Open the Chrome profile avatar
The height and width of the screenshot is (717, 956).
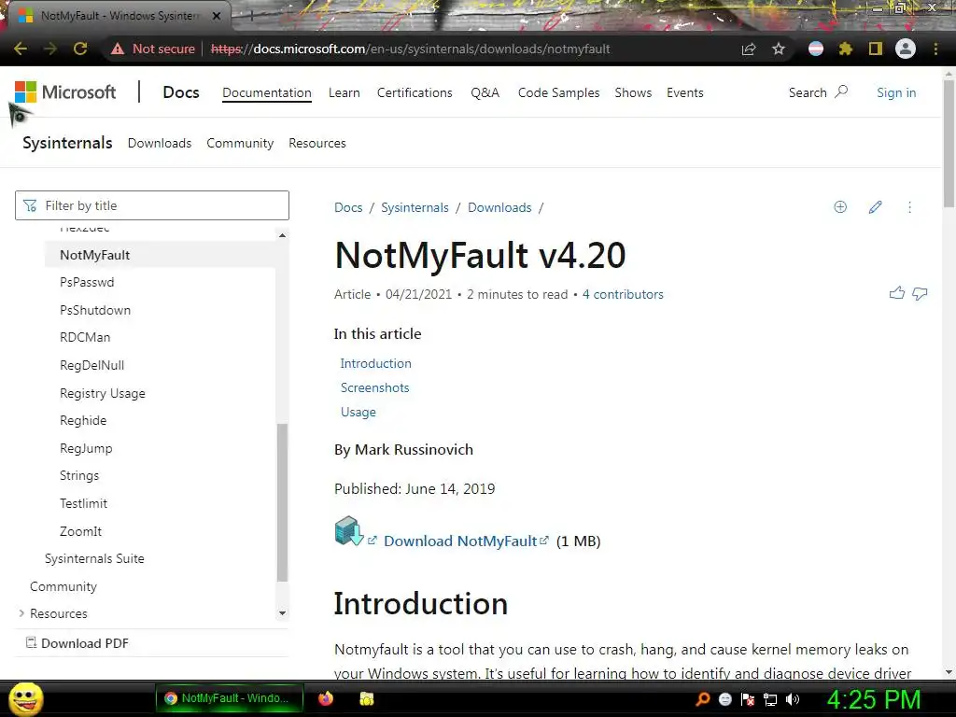tap(906, 49)
